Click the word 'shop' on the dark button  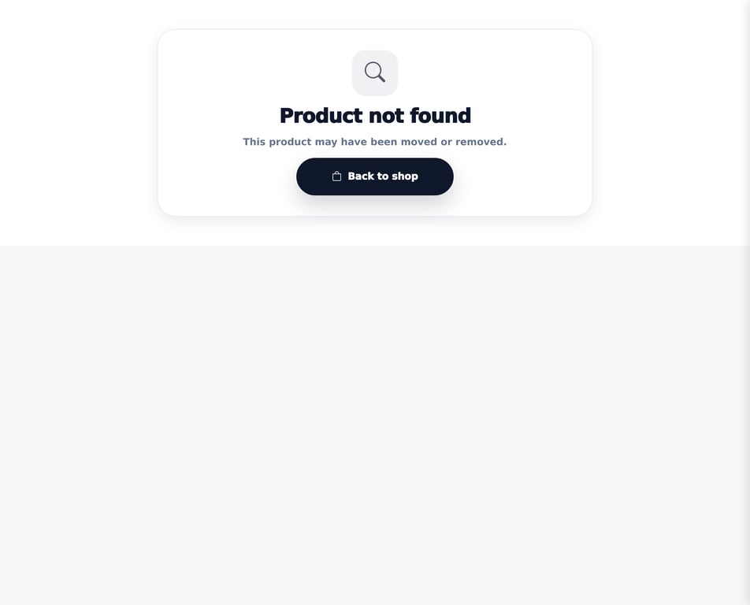coord(405,176)
